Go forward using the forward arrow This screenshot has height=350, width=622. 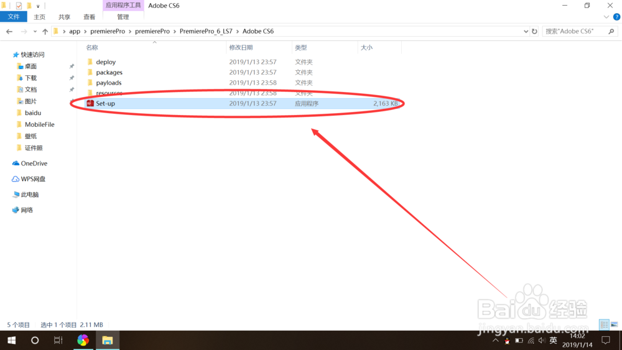[24, 31]
